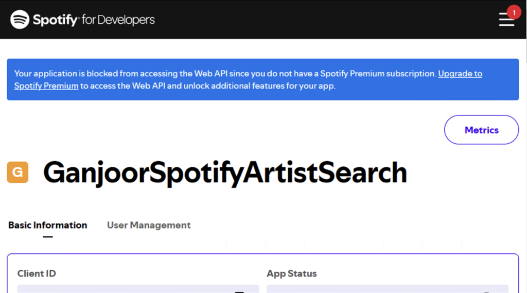
Task: Click the App Status label
Action: pyautogui.click(x=291, y=273)
